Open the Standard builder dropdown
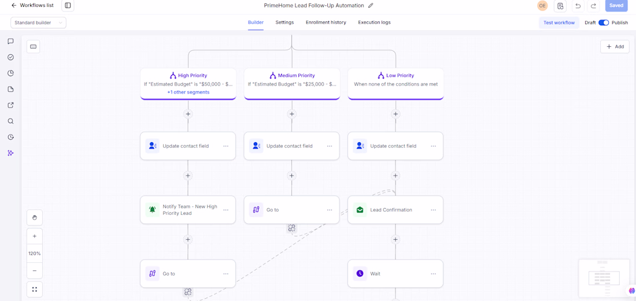The image size is (636, 301). pos(39,23)
